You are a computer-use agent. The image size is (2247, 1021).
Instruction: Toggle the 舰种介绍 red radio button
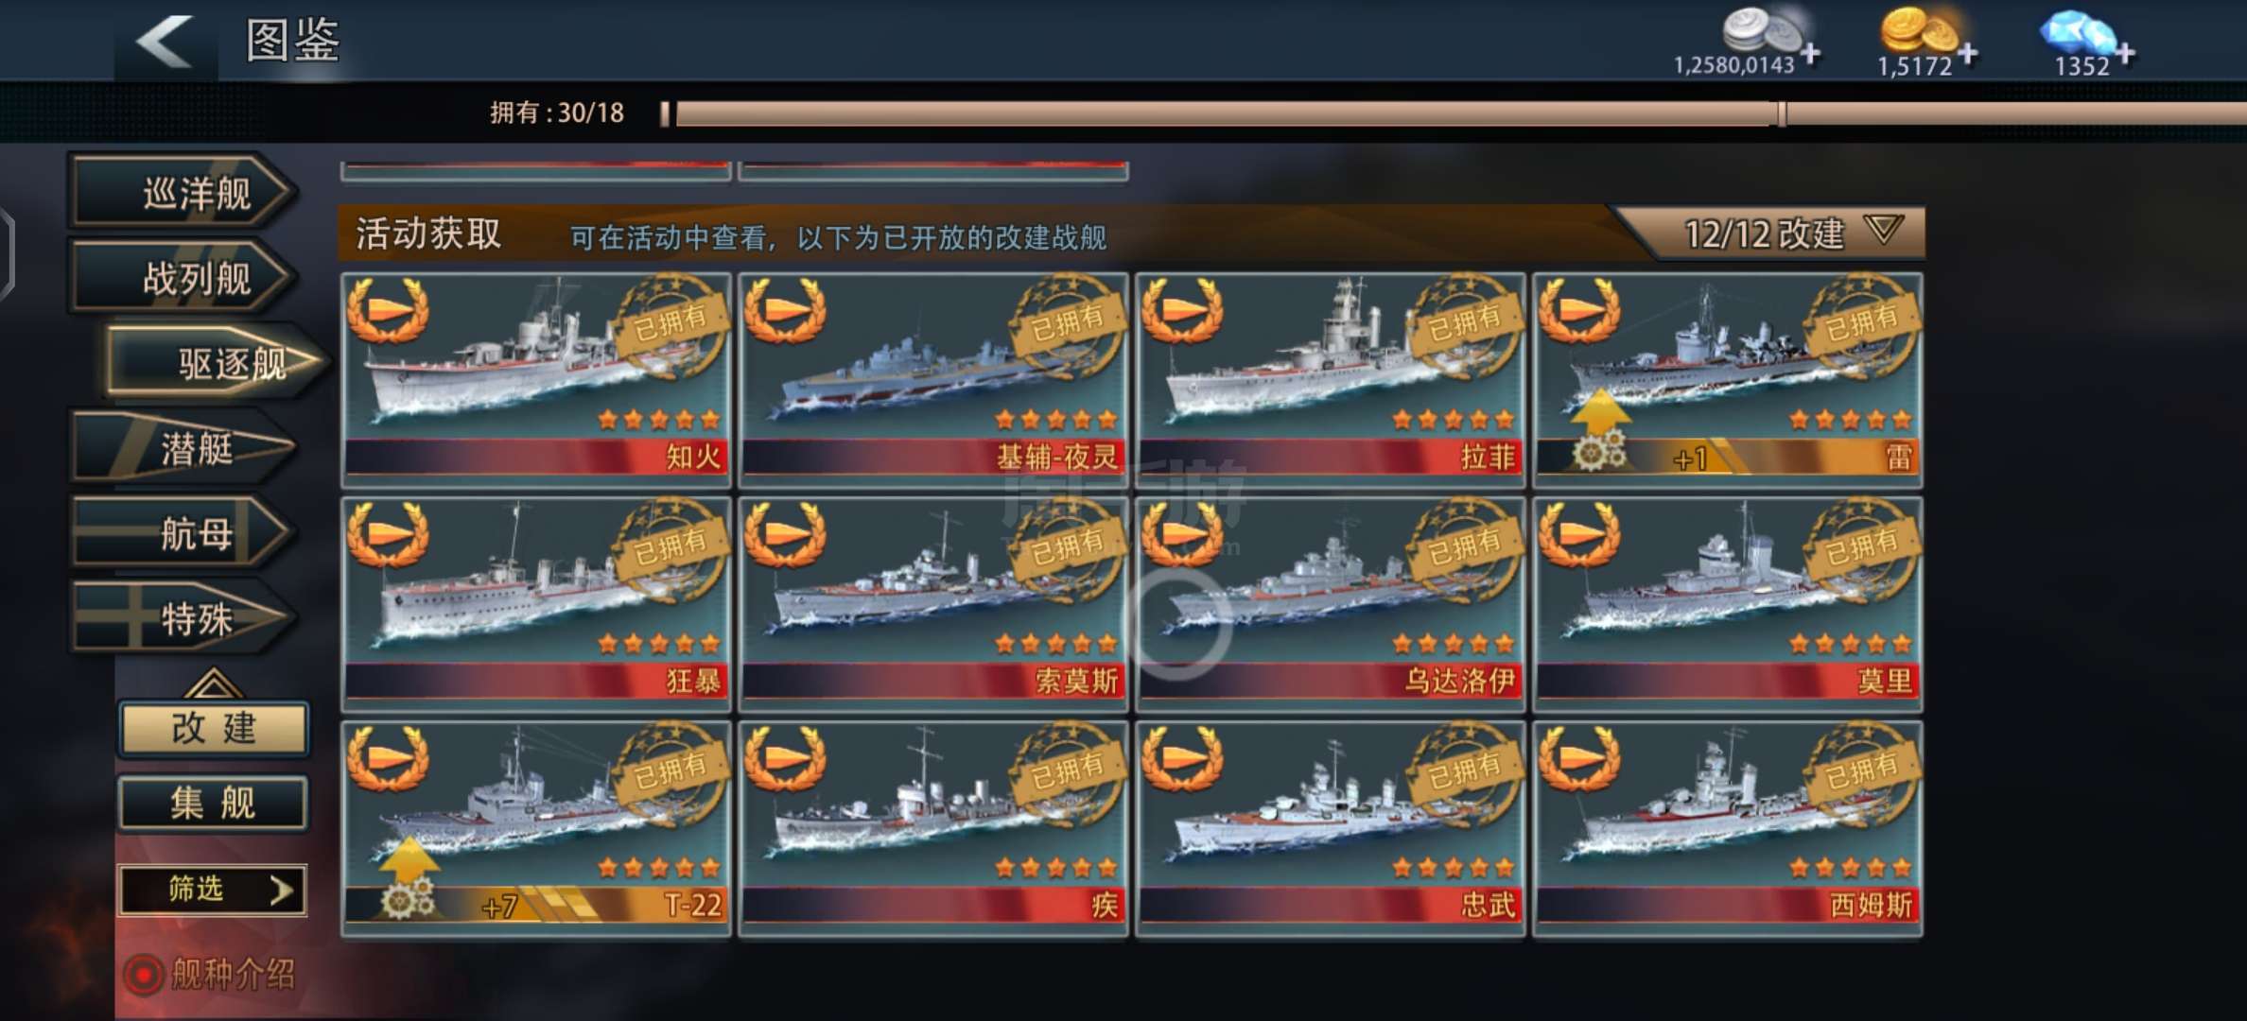coord(144,975)
